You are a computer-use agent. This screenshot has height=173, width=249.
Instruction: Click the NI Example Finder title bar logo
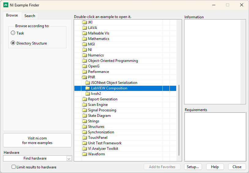pos(6,5)
